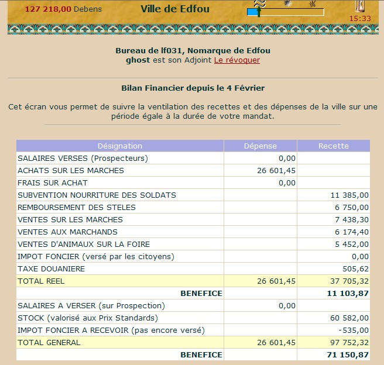Click the 97 752,32 general total

coord(349,342)
